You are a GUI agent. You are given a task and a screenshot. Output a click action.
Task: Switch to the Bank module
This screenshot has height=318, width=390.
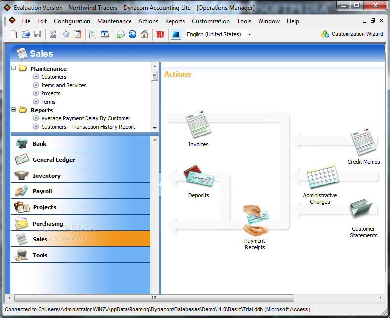click(81, 144)
